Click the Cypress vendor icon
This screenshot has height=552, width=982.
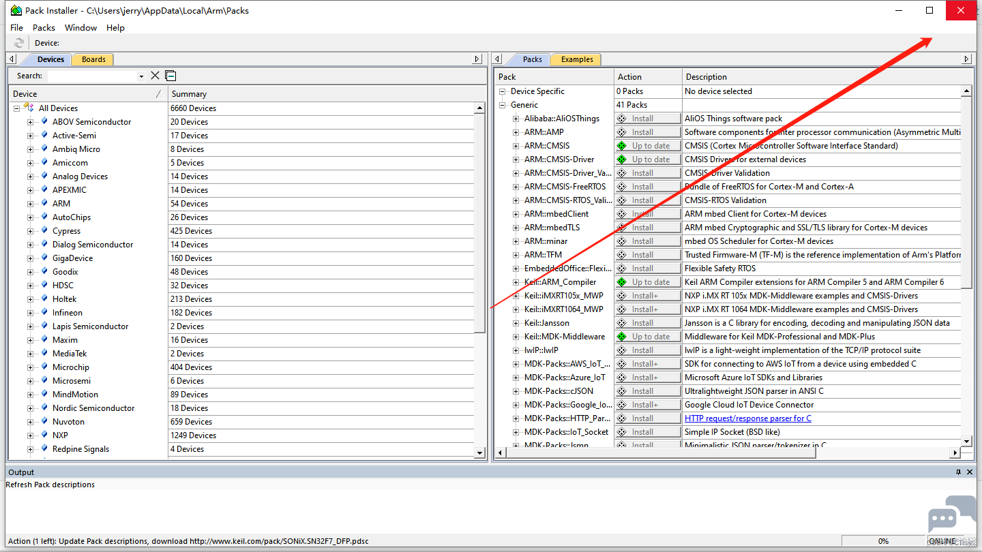(44, 230)
